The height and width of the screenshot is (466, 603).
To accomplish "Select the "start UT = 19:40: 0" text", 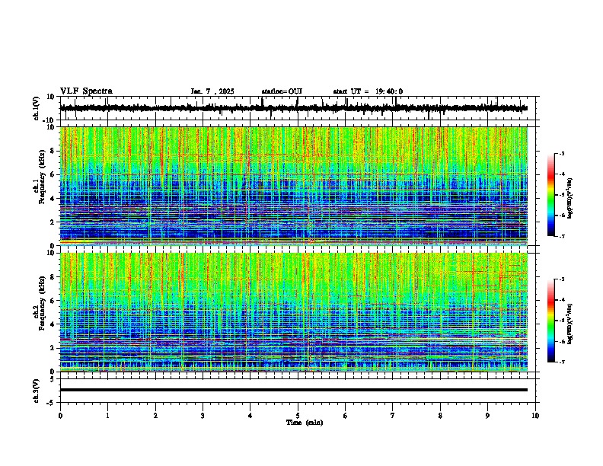I will point(368,91).
